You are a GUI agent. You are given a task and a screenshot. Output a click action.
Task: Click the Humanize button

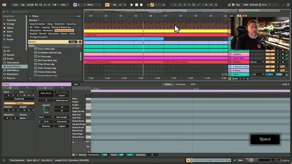click(62, 122)
